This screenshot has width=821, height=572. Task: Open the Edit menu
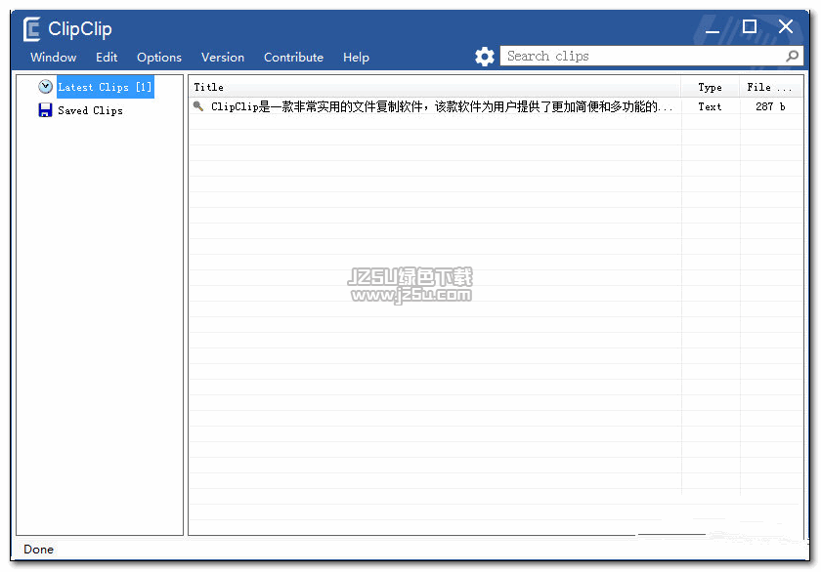[107, 57]
